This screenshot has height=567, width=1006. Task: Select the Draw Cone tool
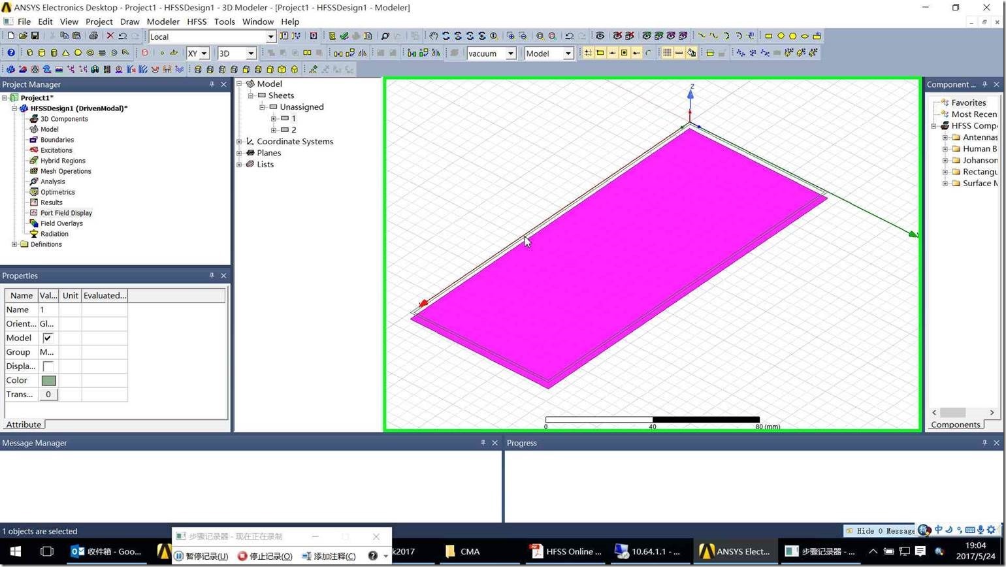(66, 52)
